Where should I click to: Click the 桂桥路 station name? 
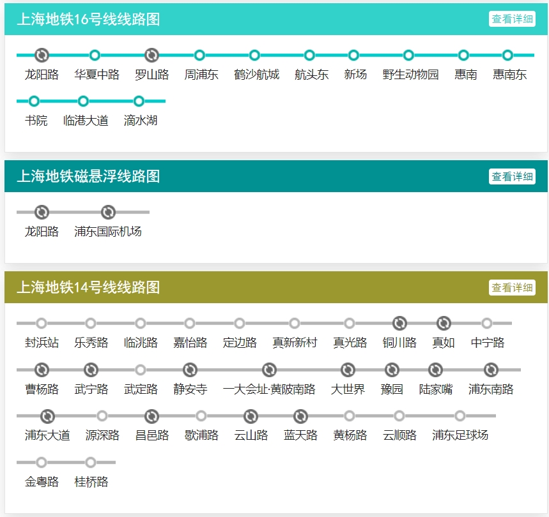91,482
